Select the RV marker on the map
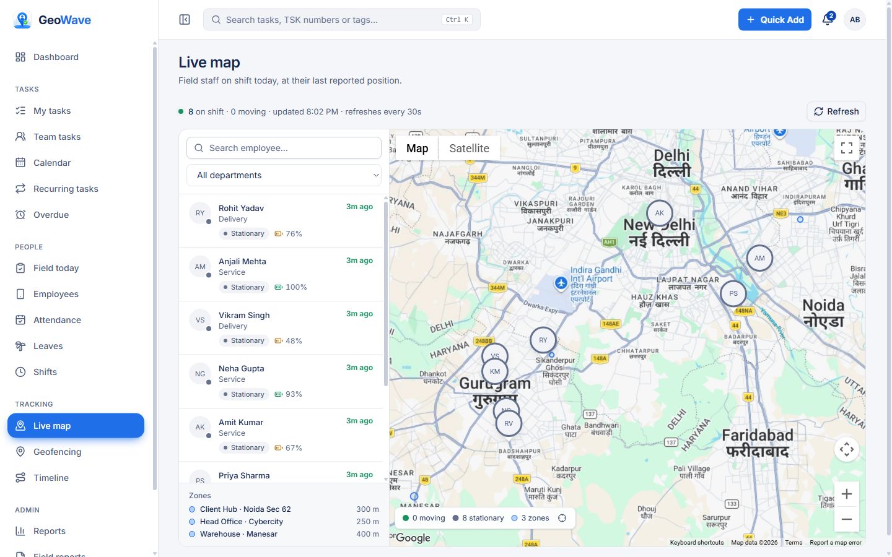The height and width of the screenshot is (557, 892). click(509, 423)
